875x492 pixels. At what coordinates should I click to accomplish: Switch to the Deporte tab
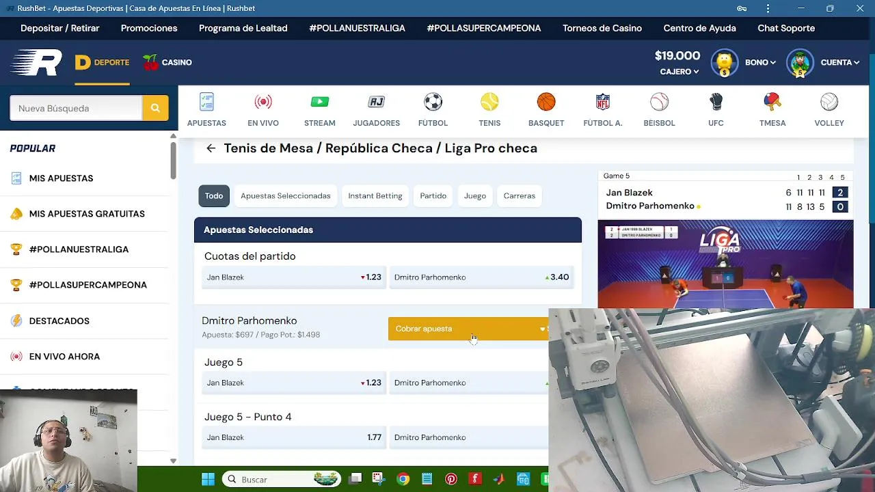click(x=103, y=62)
